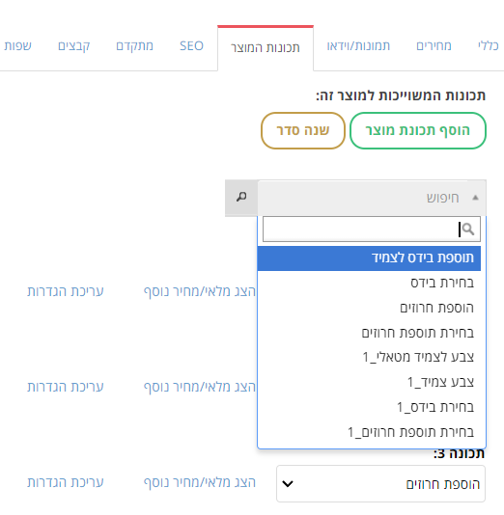Open the מחירים tab
Screen dimensions: 504x515
434,46
